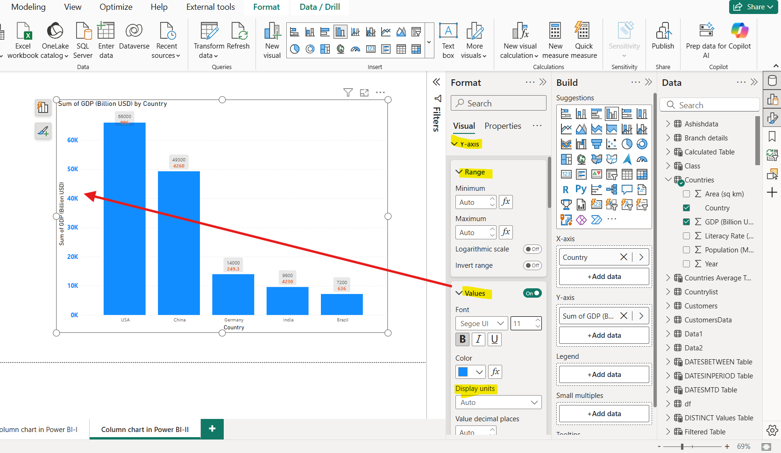Expand the Customers table
781x453 pixels.
668,306
